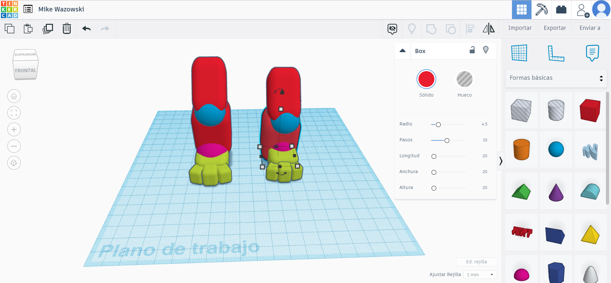Adjust the Radio slider handle
This screenshot has width=611, height=283.
(x=438, y=125)
